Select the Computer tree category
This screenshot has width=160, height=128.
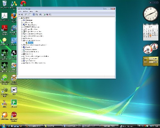[29, 20]
